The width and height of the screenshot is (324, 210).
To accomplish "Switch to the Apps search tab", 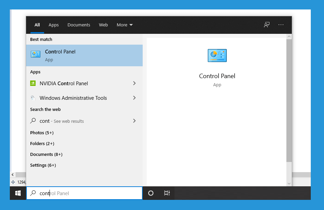I will click(x=54, y=25).
